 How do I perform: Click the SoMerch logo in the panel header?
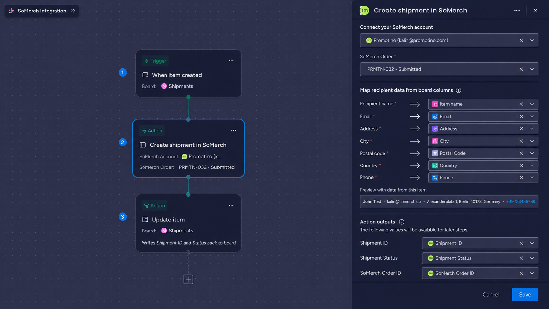364,10
